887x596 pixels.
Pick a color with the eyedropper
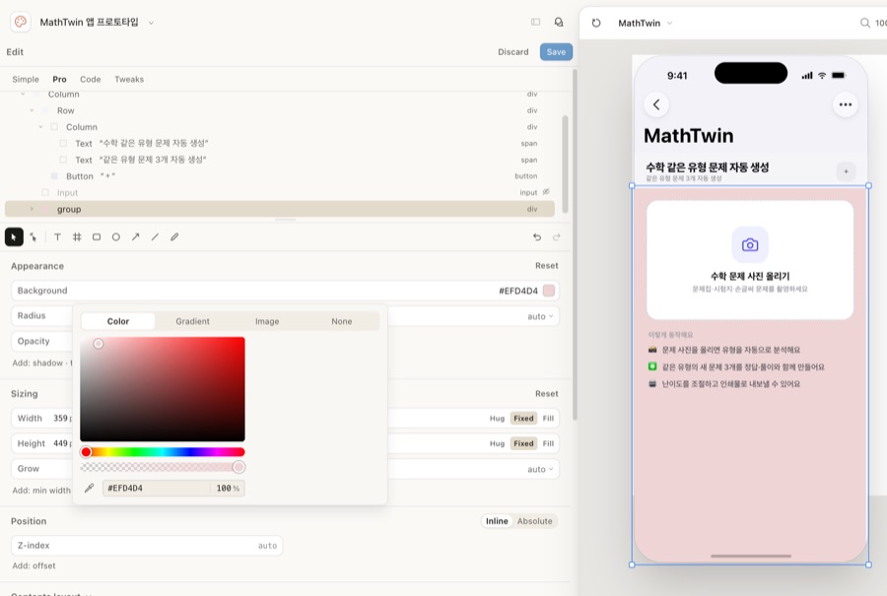click(89, 488)
